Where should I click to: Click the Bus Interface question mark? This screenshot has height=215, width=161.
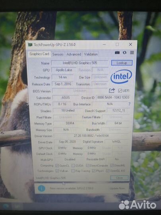[129, 104]
